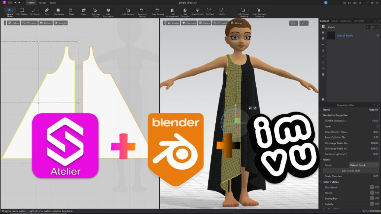The height and width of the screenshot is (214, 381).
Task: Toggle Deactivate off in Pattern Status
Action: click(372, 187)
